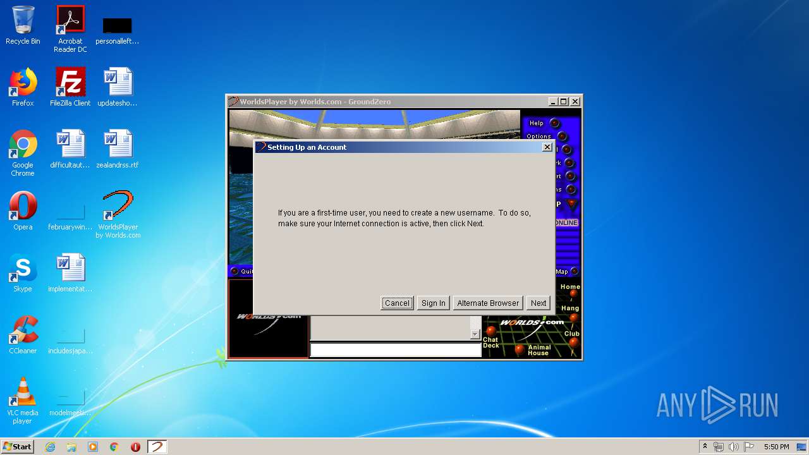Select the implementat... Word document icon

(70, 273)
